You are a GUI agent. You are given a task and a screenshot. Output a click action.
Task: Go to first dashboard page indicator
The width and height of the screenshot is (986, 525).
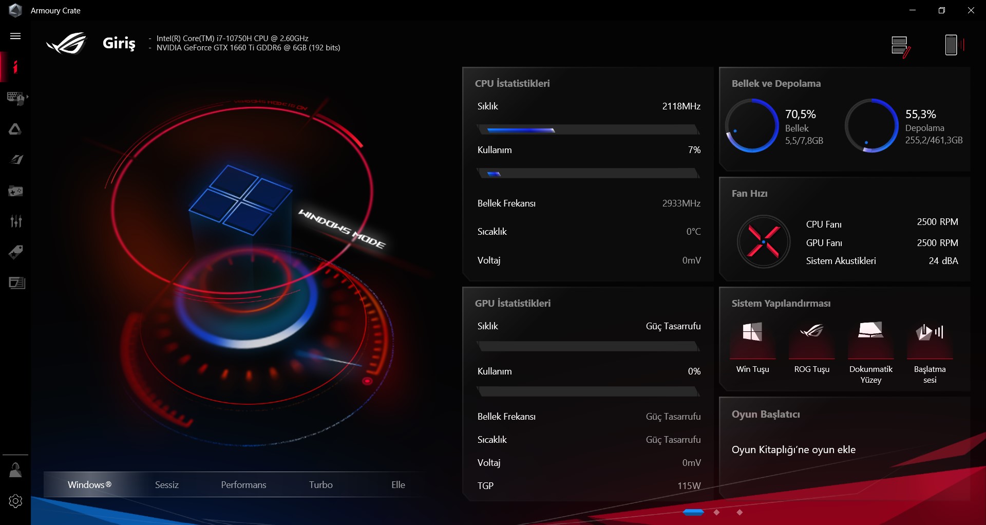tap(693, 512)
